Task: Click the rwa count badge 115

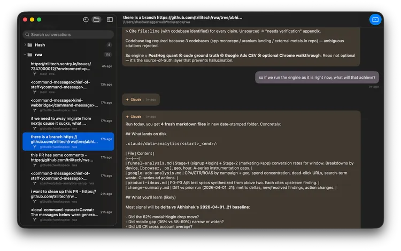Action: click(x=107, y=55)
